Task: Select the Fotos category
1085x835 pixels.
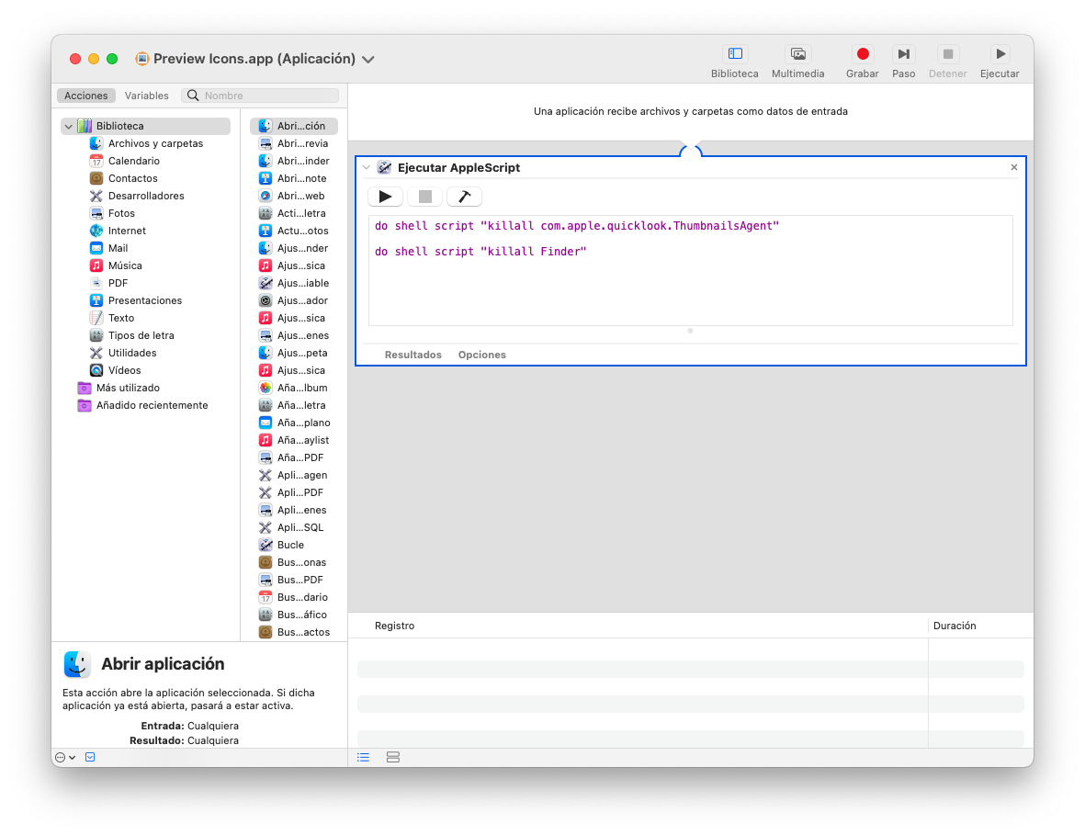Action: [113, 213]
